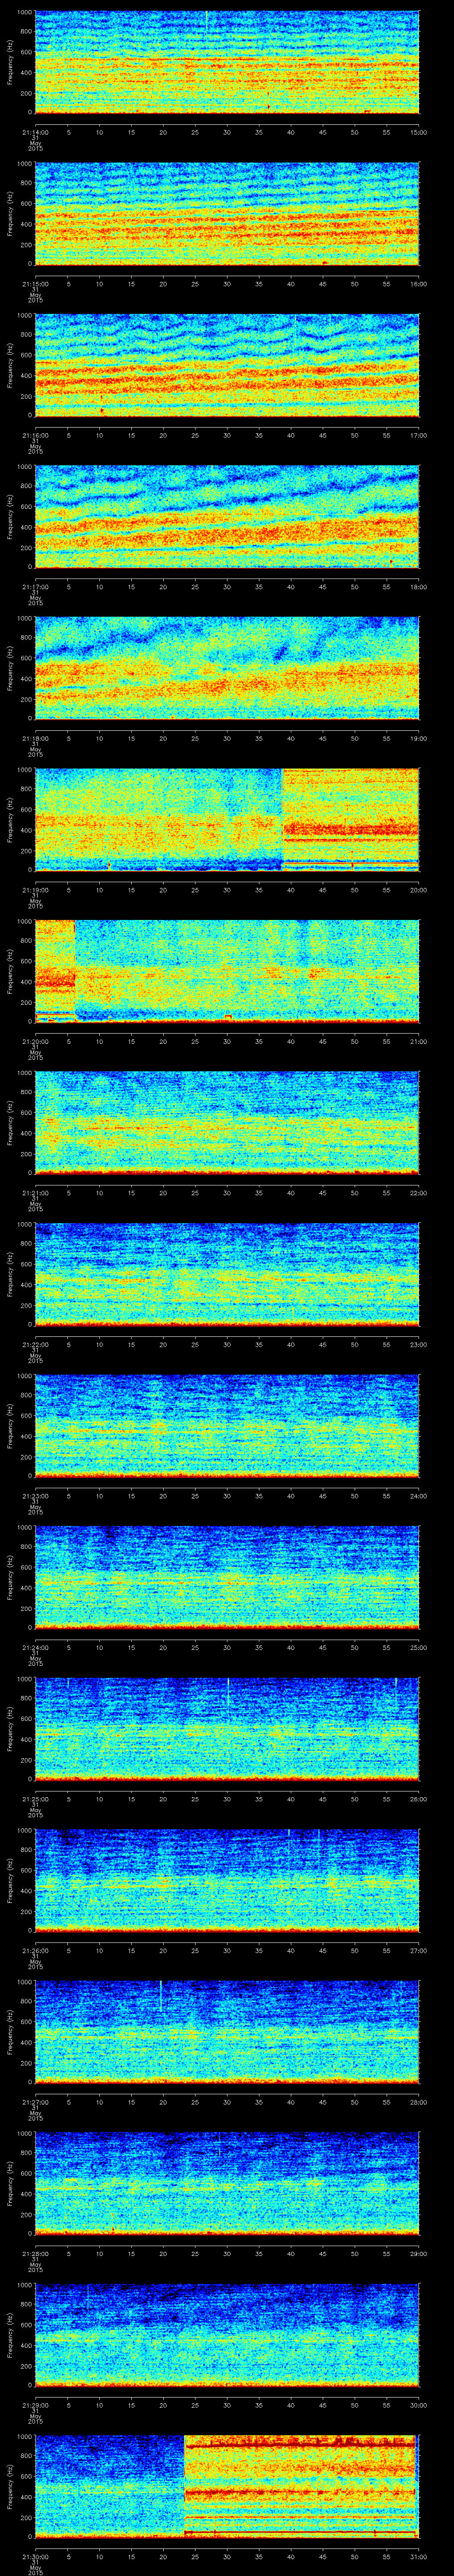Click the 17:00 end time tick label
This screenshot has width=454, height=2576.
(419, 435)
